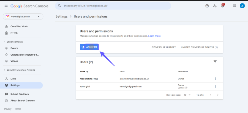Collapse the Enhancements section
This screenshot has width=248, height=113.
pos(14,42)
